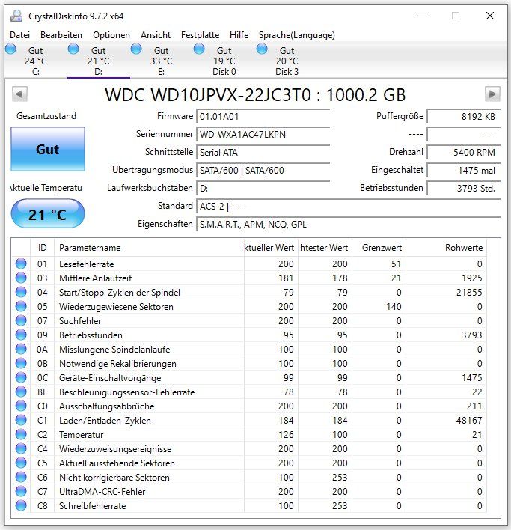Click the ID column header

click(42, 248)
